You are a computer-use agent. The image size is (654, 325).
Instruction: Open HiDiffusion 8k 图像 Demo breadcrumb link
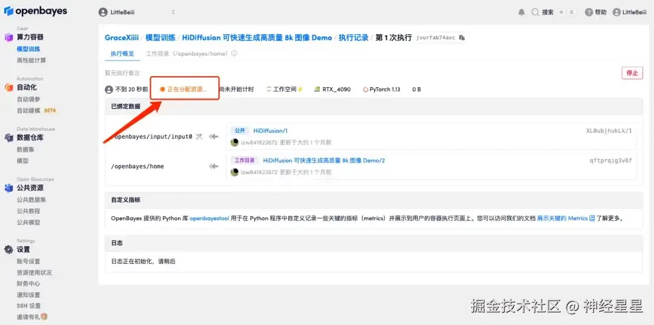click(x=257, y=38)
